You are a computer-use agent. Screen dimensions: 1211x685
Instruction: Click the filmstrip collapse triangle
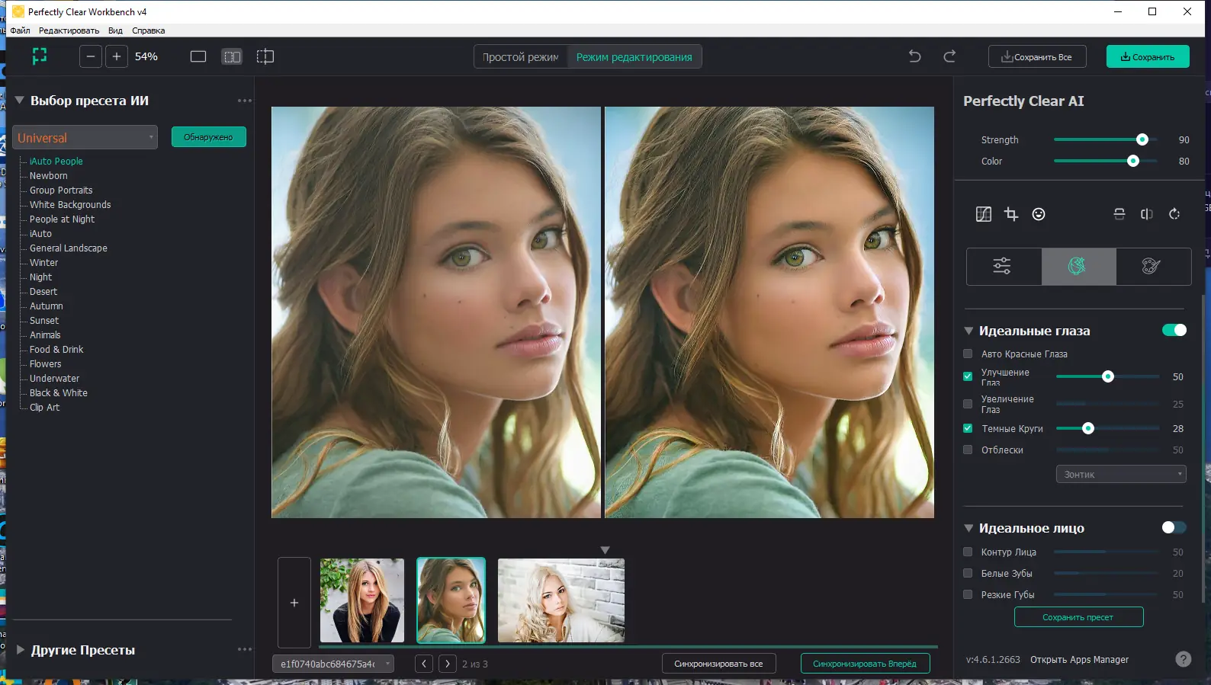tap(605, 549)
